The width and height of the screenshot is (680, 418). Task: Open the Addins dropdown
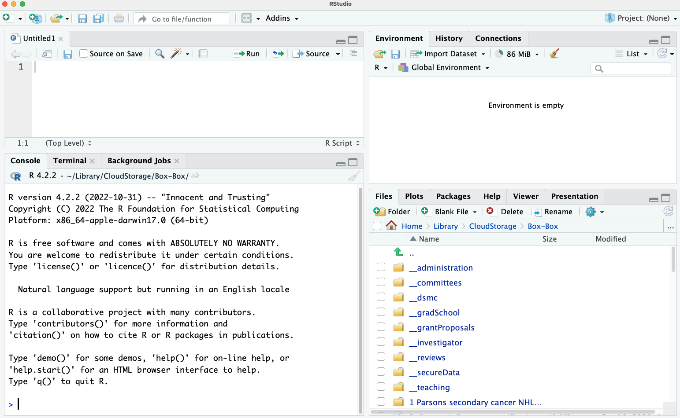click(282, 18)
